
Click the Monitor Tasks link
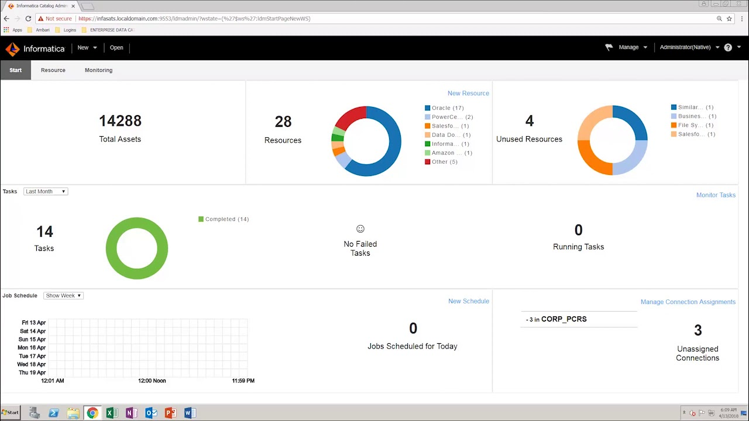pos(716,195)
